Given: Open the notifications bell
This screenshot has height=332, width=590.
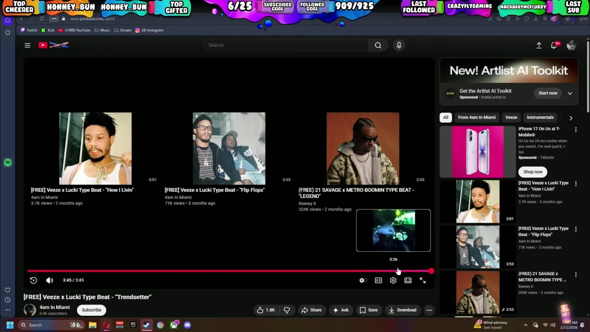Looking at the screenshot, I should click(555, 45).
